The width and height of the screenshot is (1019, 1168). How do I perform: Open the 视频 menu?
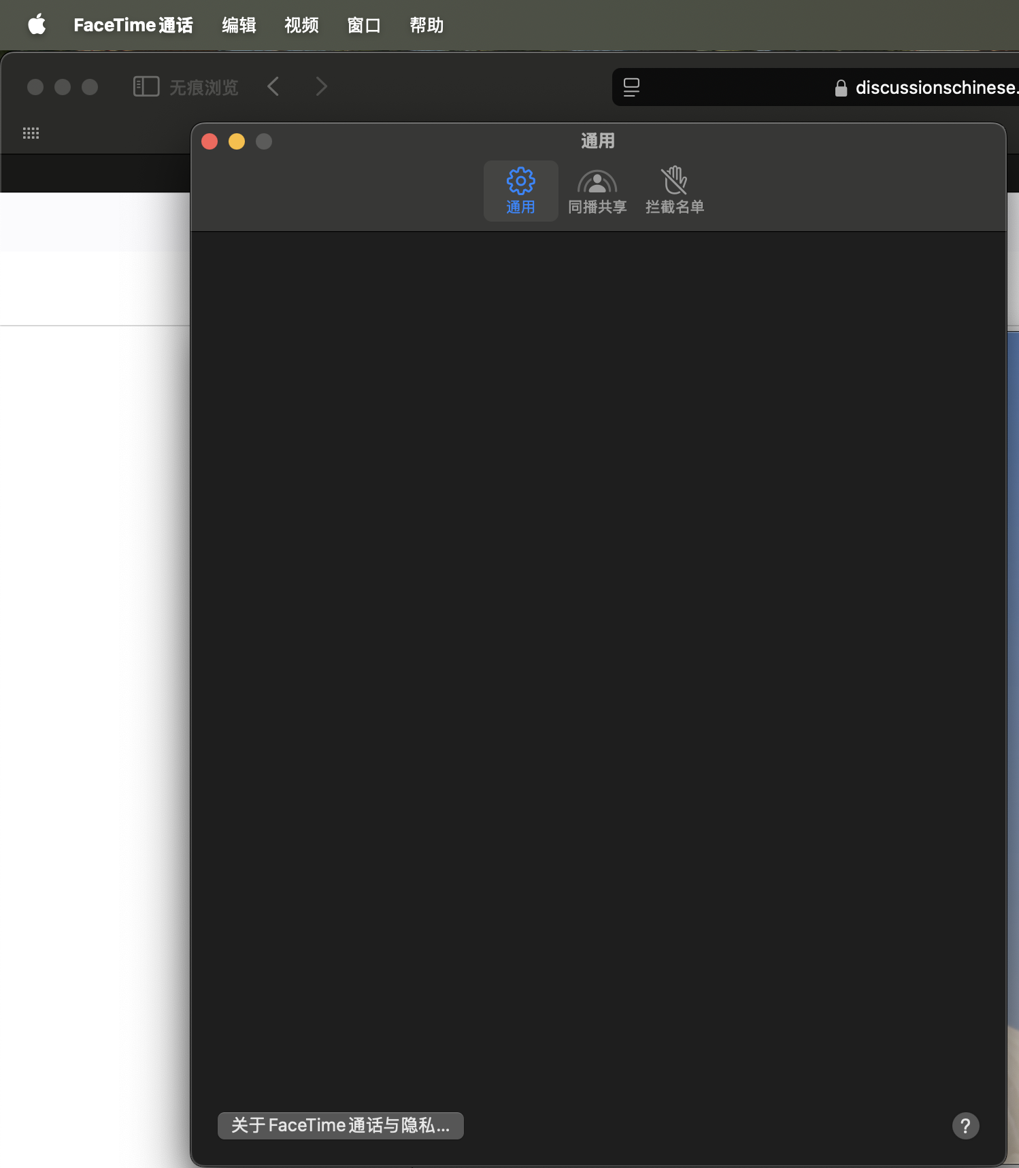click(x=301, y=25)
